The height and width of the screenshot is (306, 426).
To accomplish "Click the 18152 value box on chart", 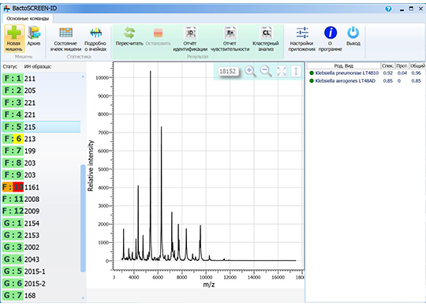I will pyautogui.click(x=228, y=72).
